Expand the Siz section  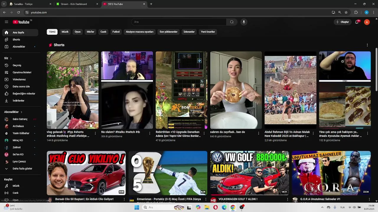click(x=8, y=58)
